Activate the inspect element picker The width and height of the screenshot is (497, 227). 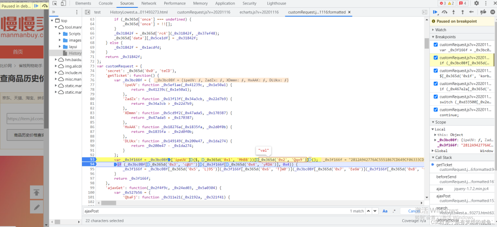coord(55,3)
